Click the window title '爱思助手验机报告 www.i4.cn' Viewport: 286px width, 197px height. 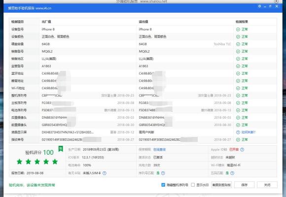(x=30, y=8)
